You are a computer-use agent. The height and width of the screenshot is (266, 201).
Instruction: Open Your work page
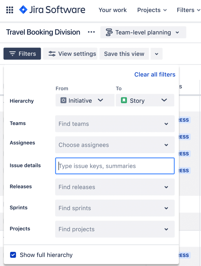pyautogui.click(x=113, y=10)
